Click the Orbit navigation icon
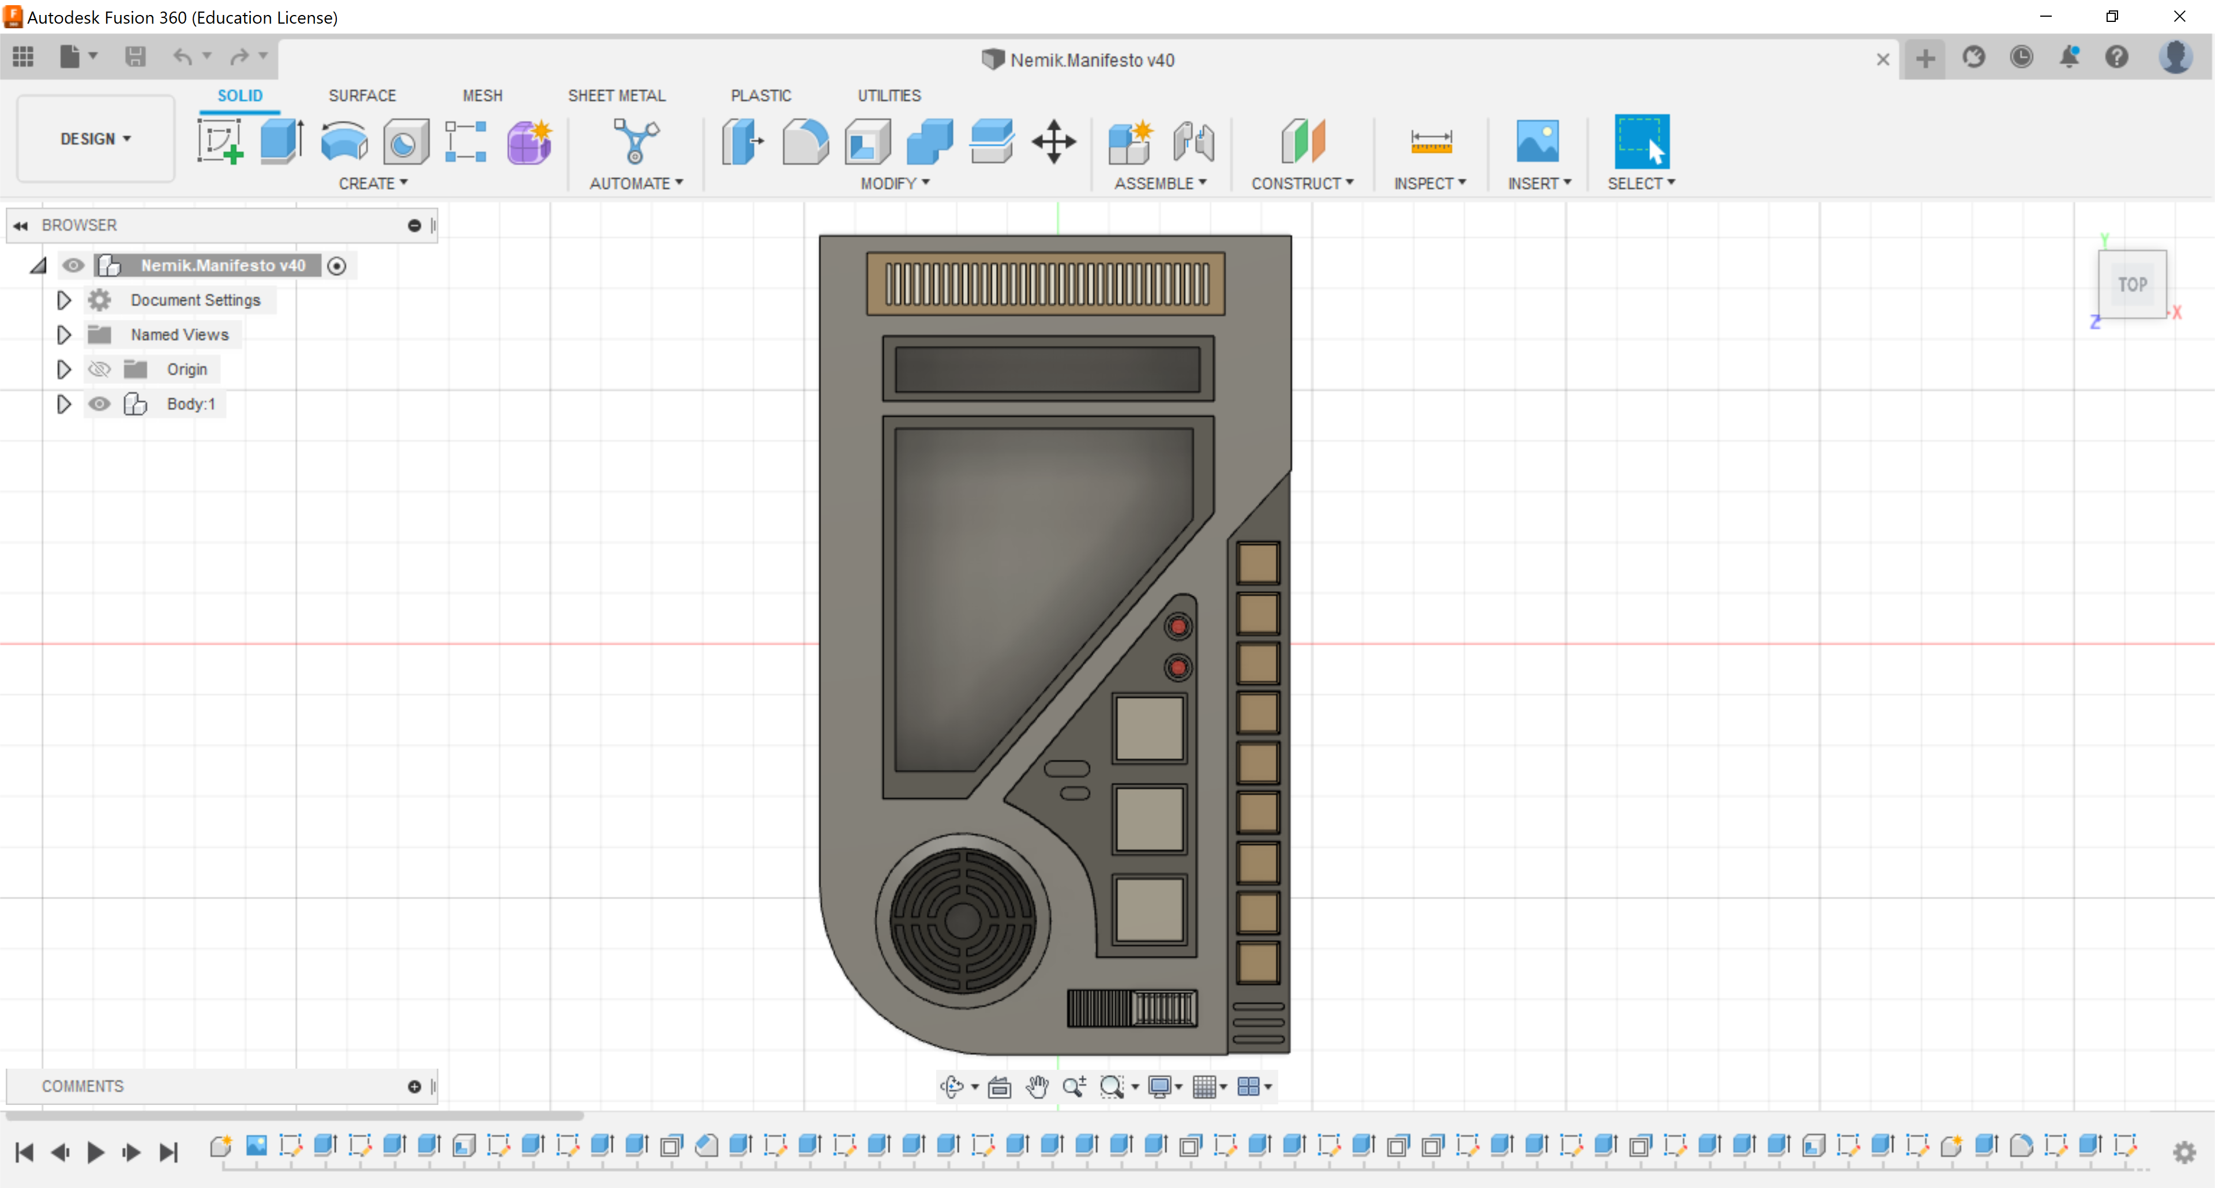 click(x=952, y=1087)
